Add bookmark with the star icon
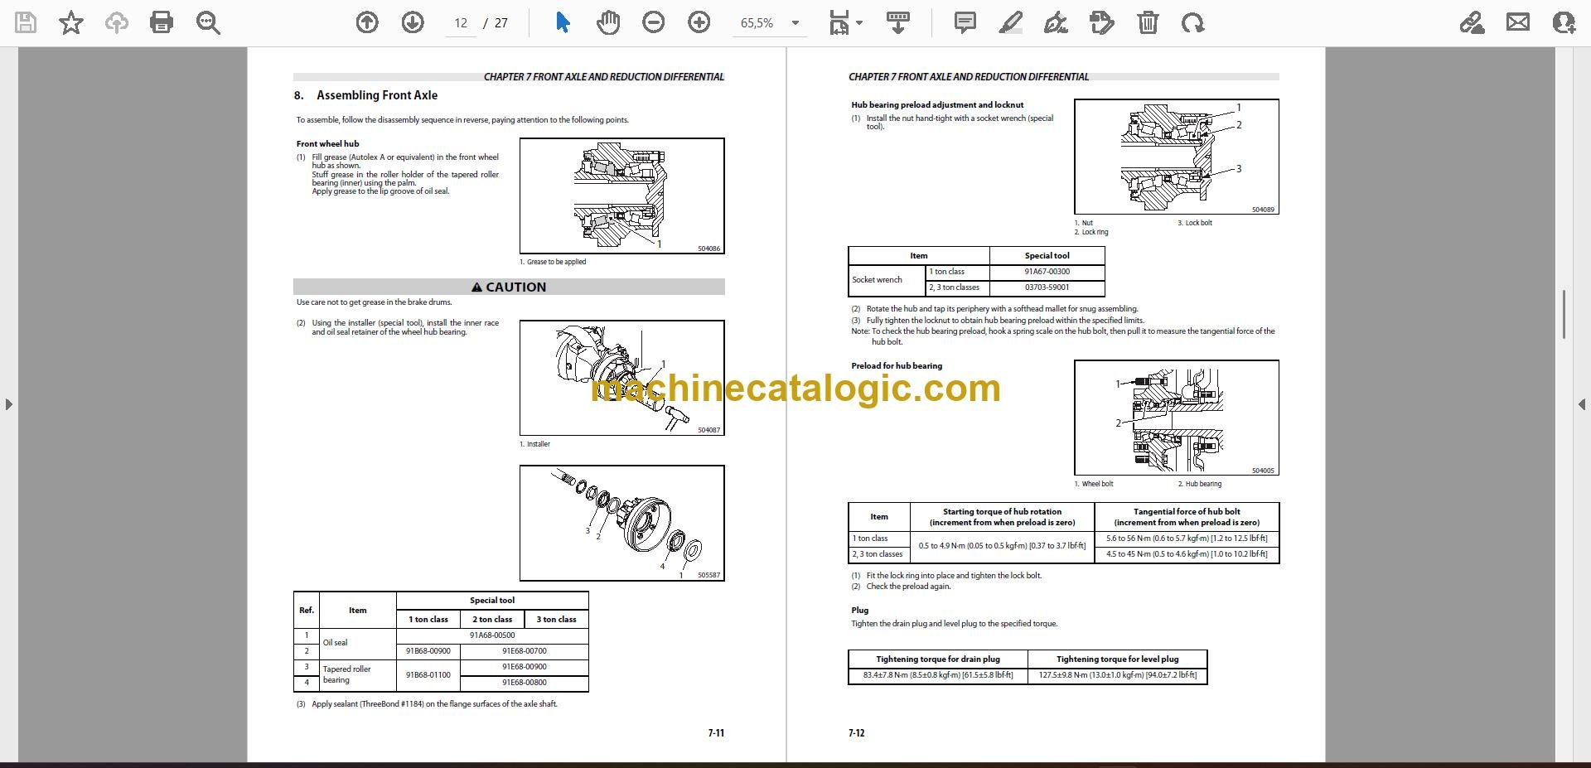Viewport: 1591px width, 768px height. (x=71, y=22)
